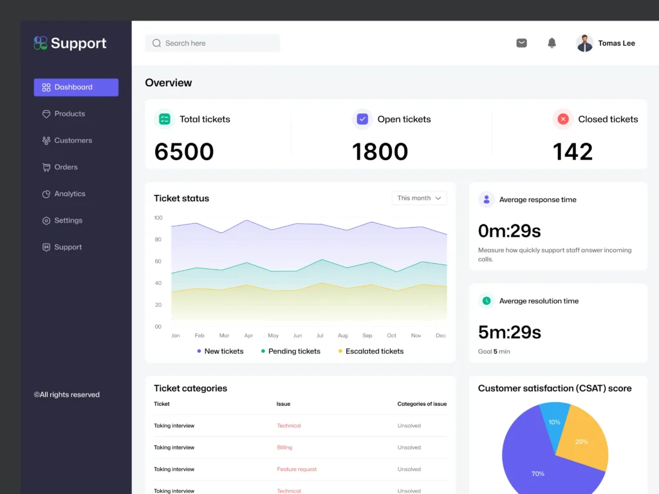Open Orders in the sidebar
The width and height of the screenshot is (659, 494).
(66, 167)
